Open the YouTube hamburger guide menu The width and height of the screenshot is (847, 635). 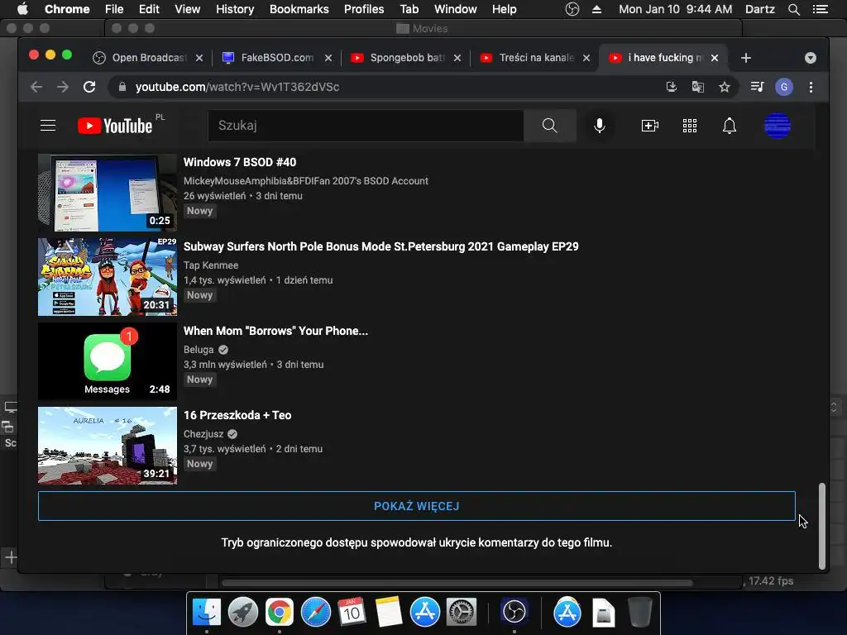(x=48, y=126)
